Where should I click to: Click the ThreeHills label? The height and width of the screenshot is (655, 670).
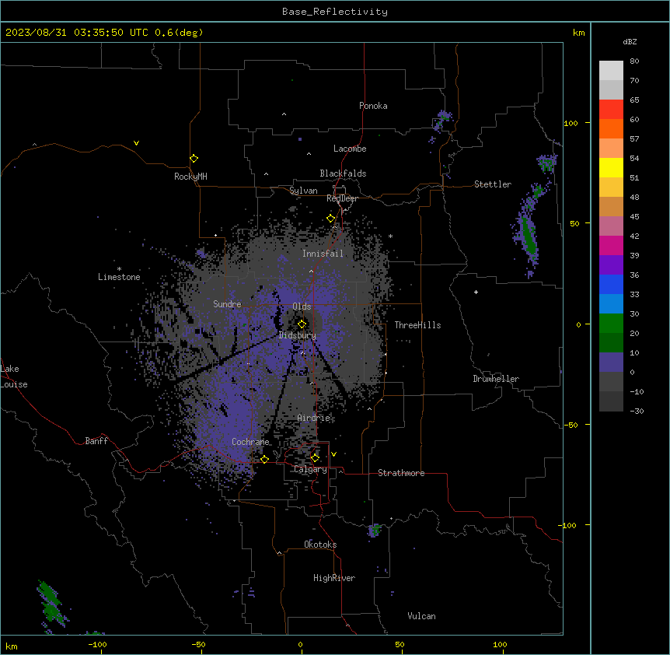click(x=417, y=325)
